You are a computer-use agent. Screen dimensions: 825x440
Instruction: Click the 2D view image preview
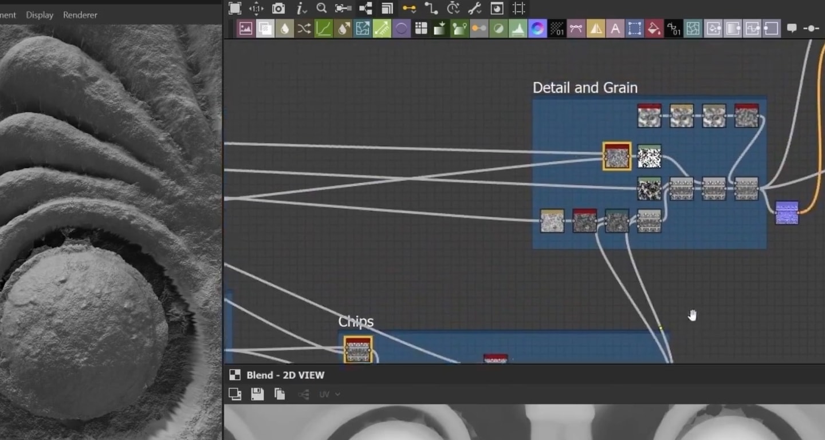click(524, 422)
